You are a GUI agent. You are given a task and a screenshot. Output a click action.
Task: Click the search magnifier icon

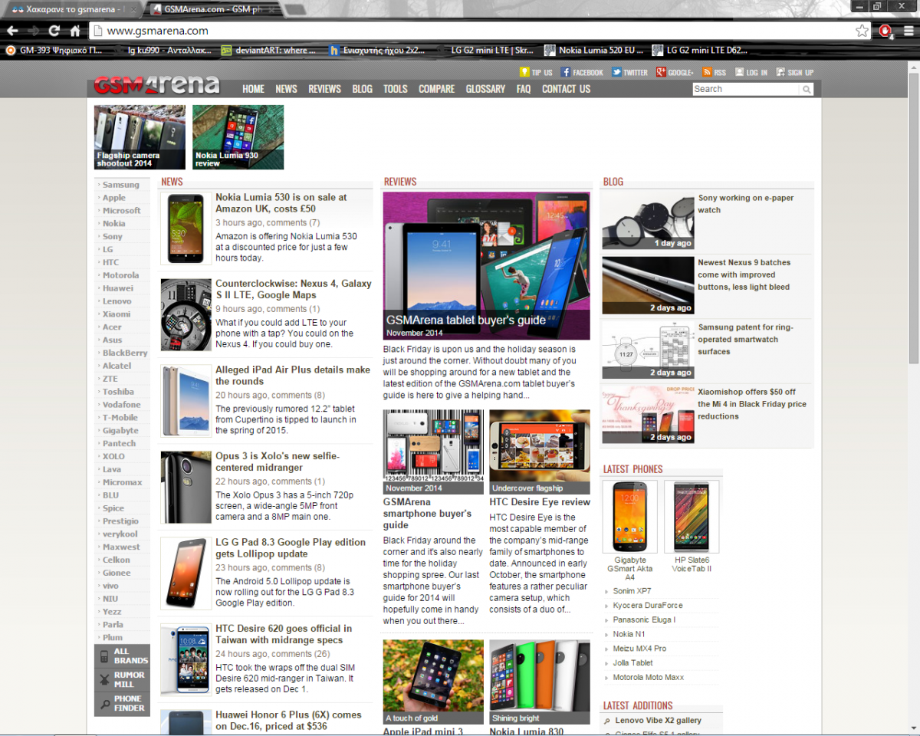807,89
